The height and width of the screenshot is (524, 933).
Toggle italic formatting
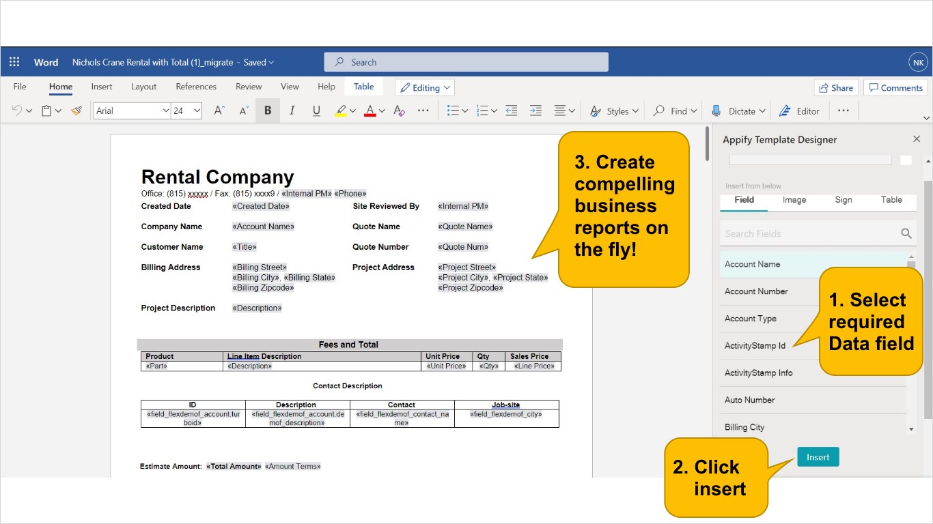pos(292,111)
